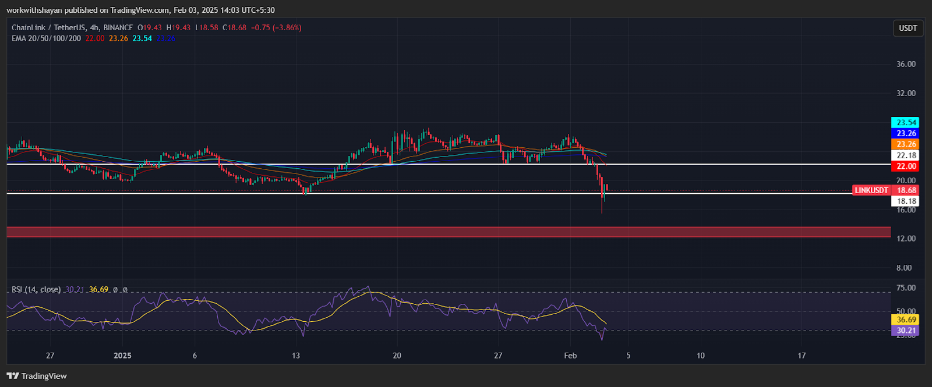The image size is (932, 387).
Task: Click cyan 23.54 value in EMA legend
Action: [142, 38]
